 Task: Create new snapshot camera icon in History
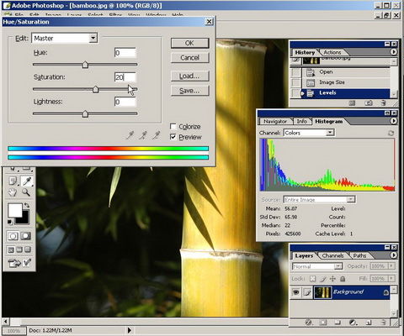pos(369,103)
